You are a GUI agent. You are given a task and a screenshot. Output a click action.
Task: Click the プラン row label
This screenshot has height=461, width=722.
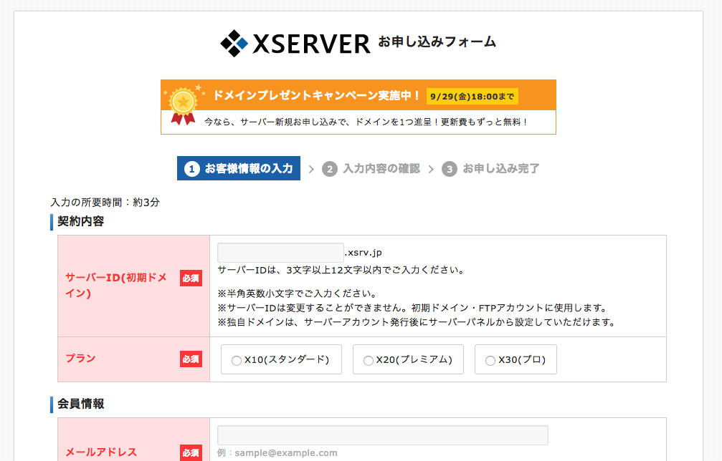coord(80,359)
